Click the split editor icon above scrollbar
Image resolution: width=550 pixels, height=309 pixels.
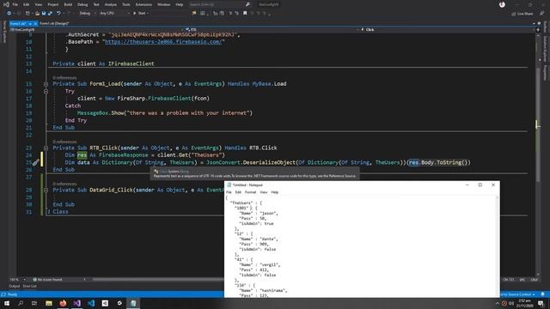[538, 30]
